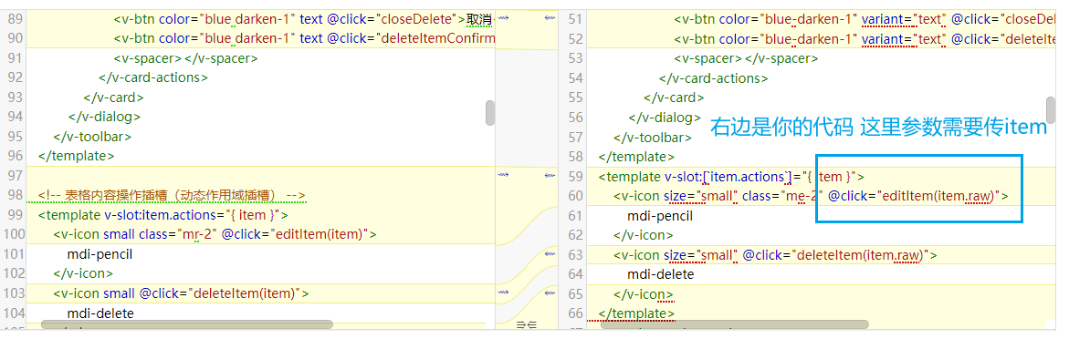The width and height of the screenshot is (1069, 339).
Task: Apply the copy-right arrow beside left line 97
Action: [504, 176]
